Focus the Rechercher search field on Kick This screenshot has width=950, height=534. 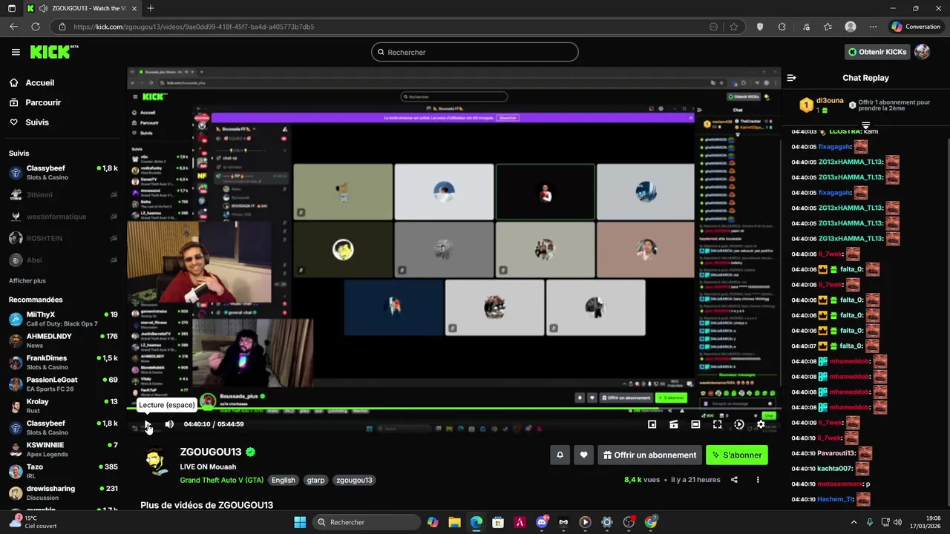pos(475,52)
